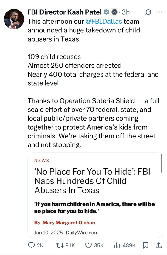167x255 pixels.
Task: Click the DailyWire.com source label
Action: (82, 233)
